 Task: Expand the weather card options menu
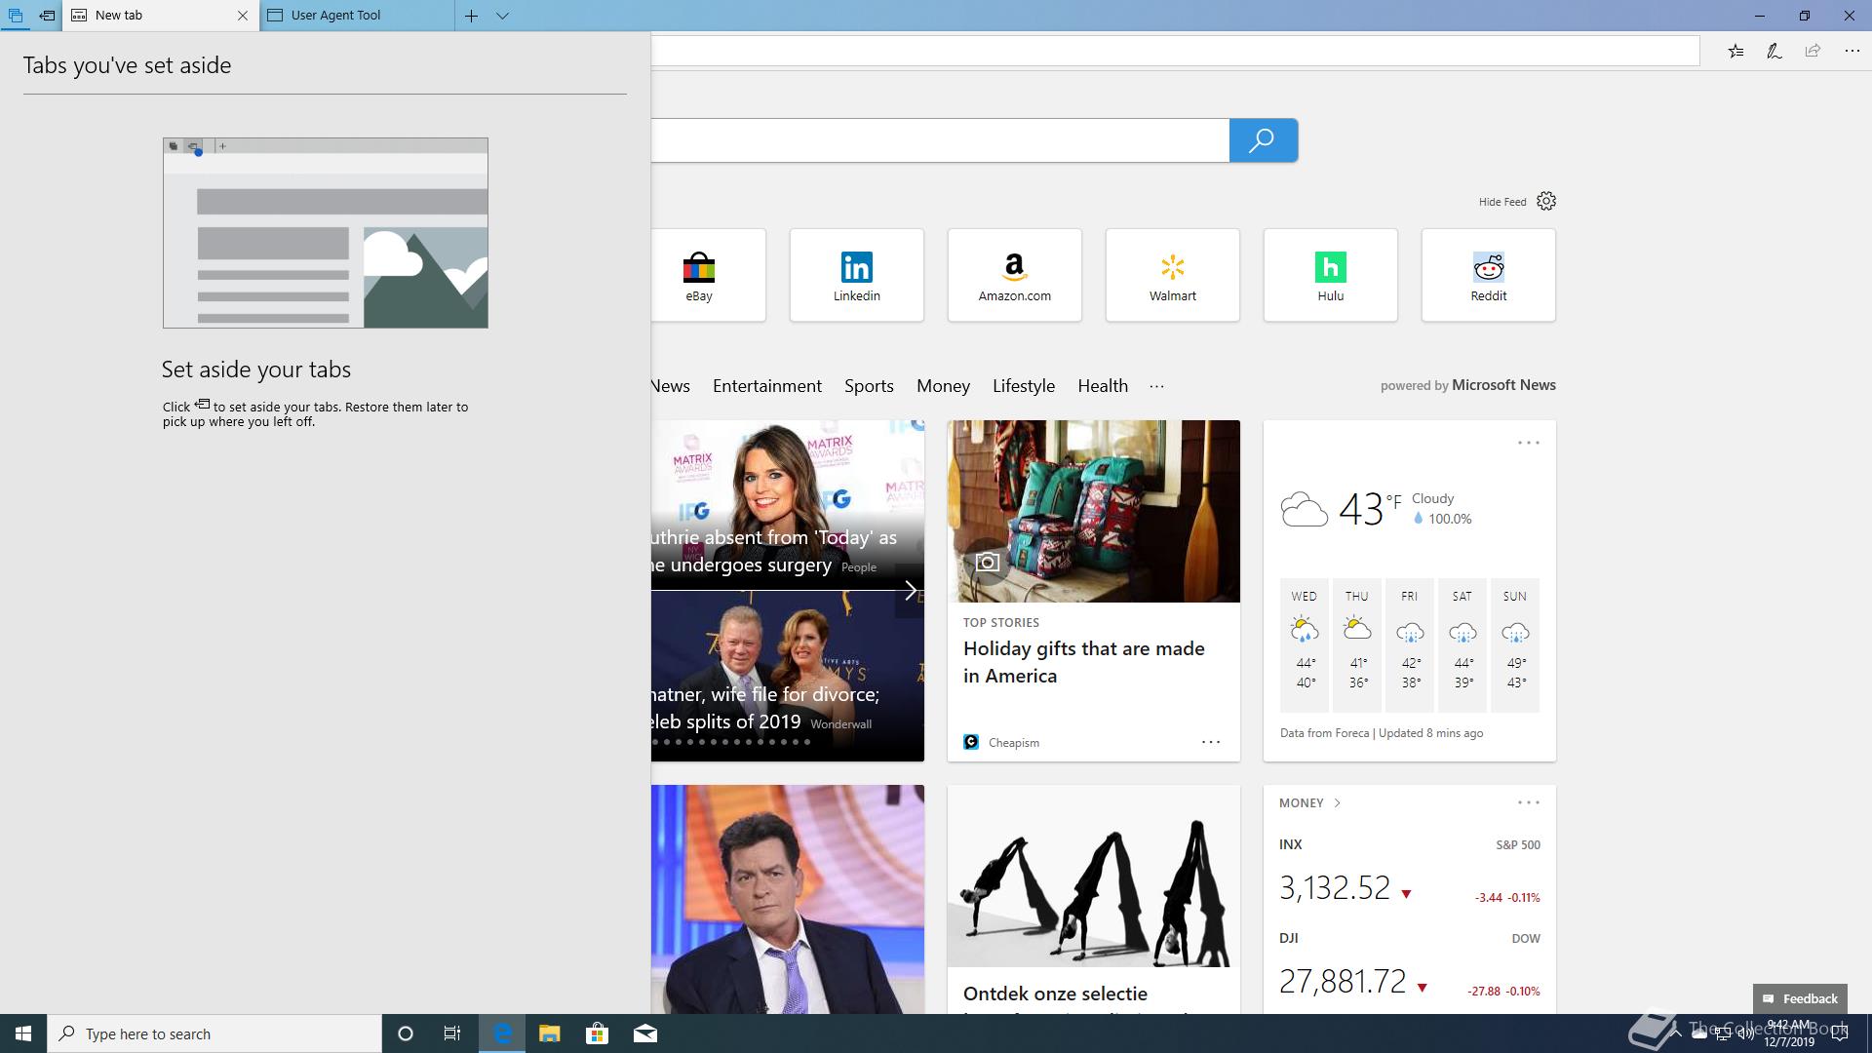1528,443
